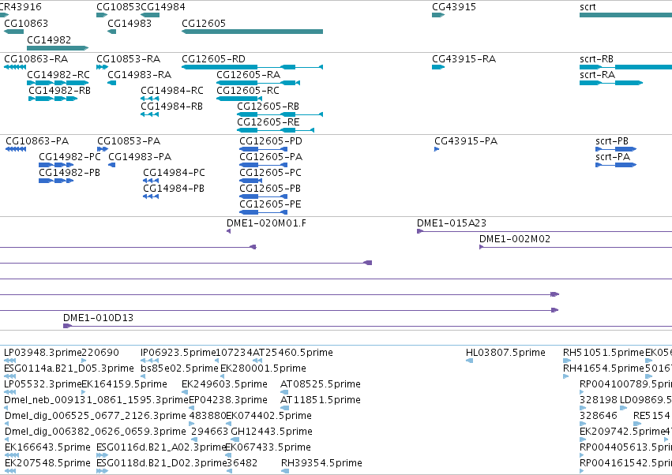The image size is (672, 475).
Task: Select protein CG14982-PC
Action: point(56,165)
